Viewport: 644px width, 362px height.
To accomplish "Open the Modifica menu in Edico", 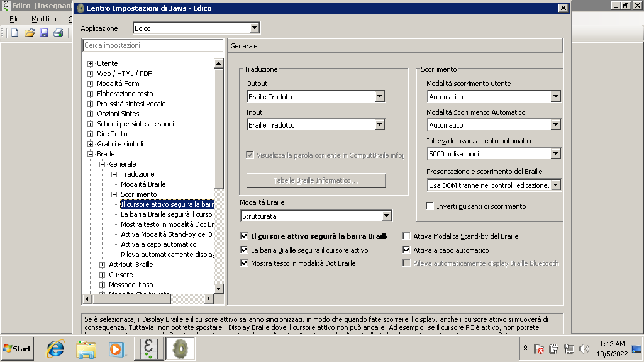I will [x=43, y=19].
